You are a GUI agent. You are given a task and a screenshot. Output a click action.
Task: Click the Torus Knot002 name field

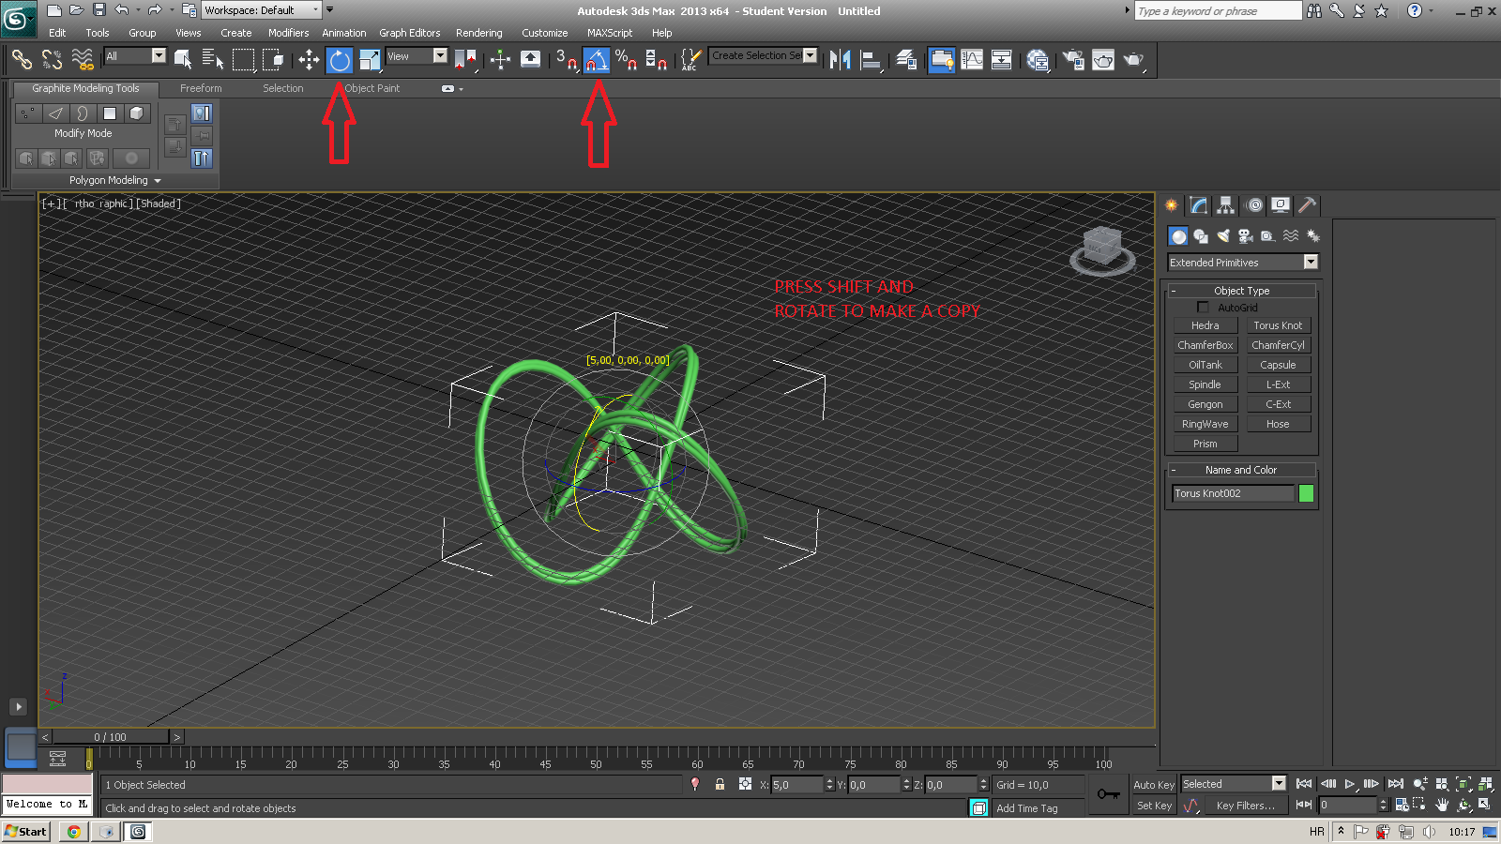[x=1233, y=493]
